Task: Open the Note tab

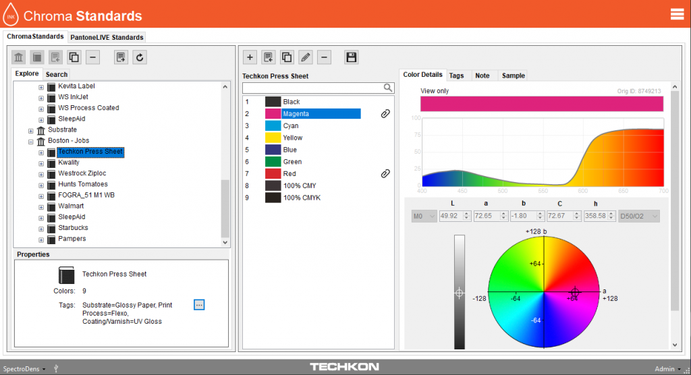Action: (482, 76)
